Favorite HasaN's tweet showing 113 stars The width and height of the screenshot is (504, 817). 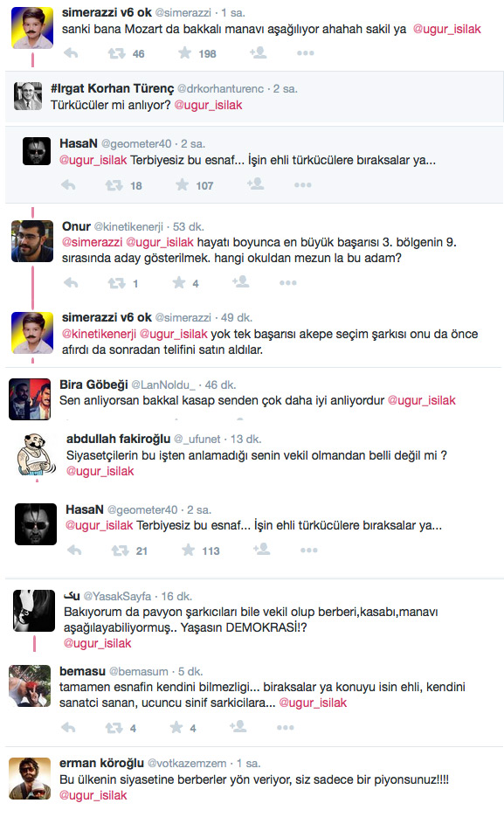pos(188,550)
